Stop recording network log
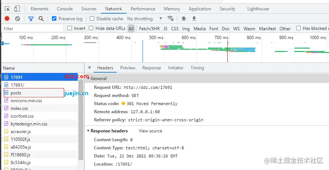 pos(7,18)
